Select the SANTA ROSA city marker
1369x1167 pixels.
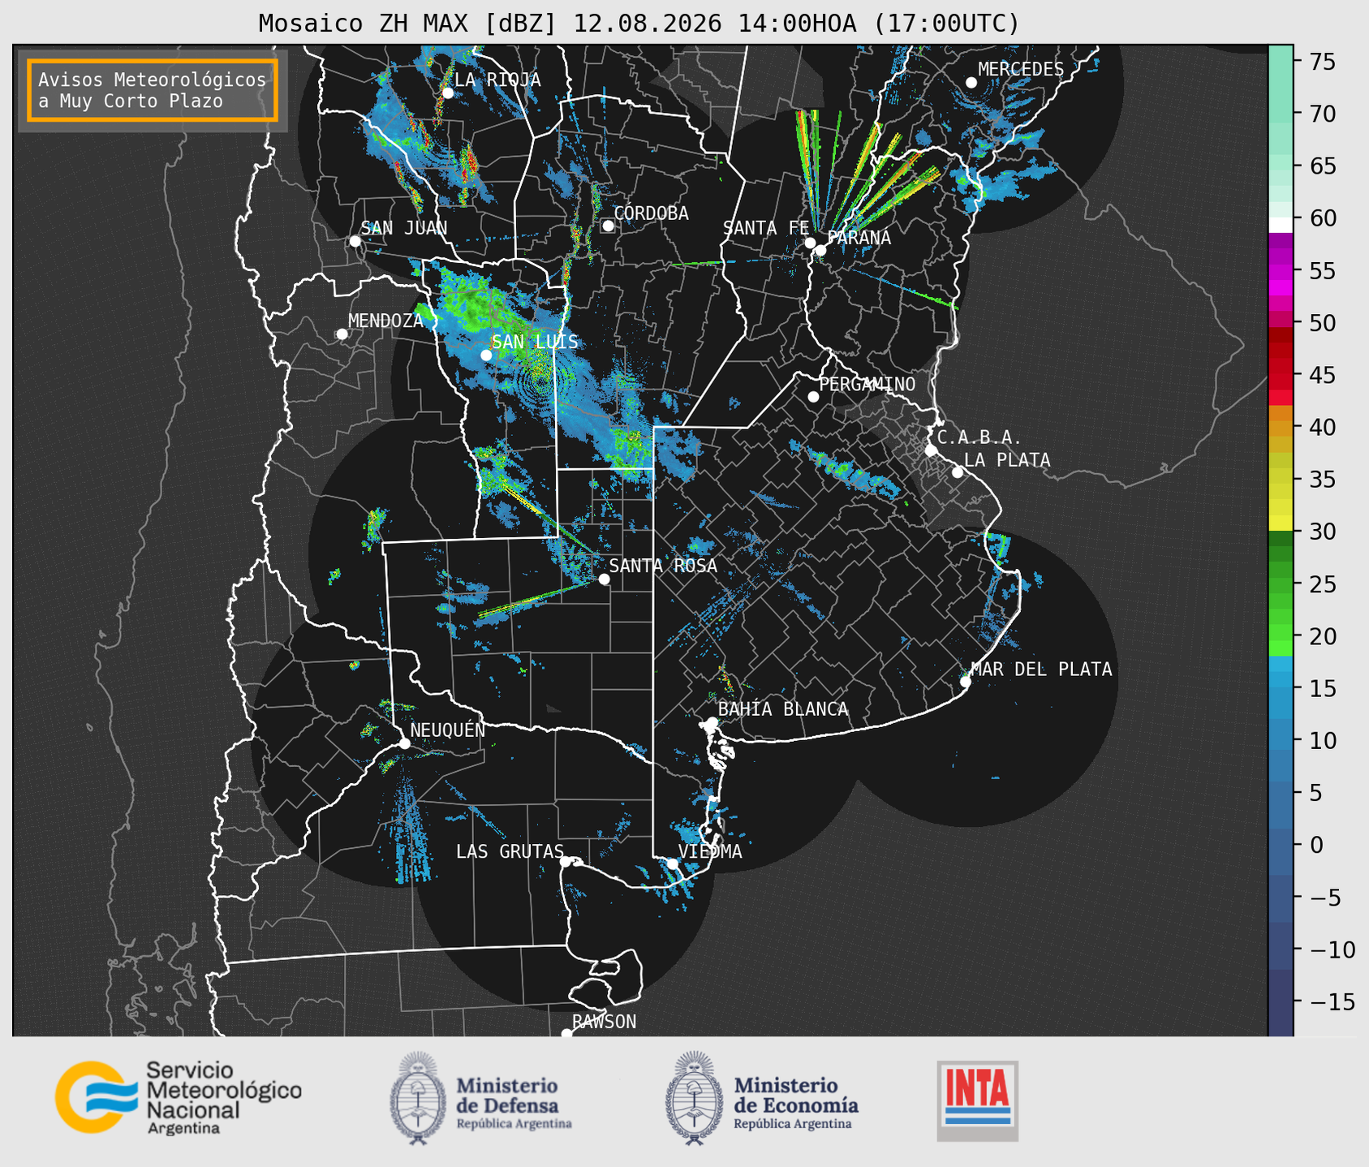click(604, 579)
